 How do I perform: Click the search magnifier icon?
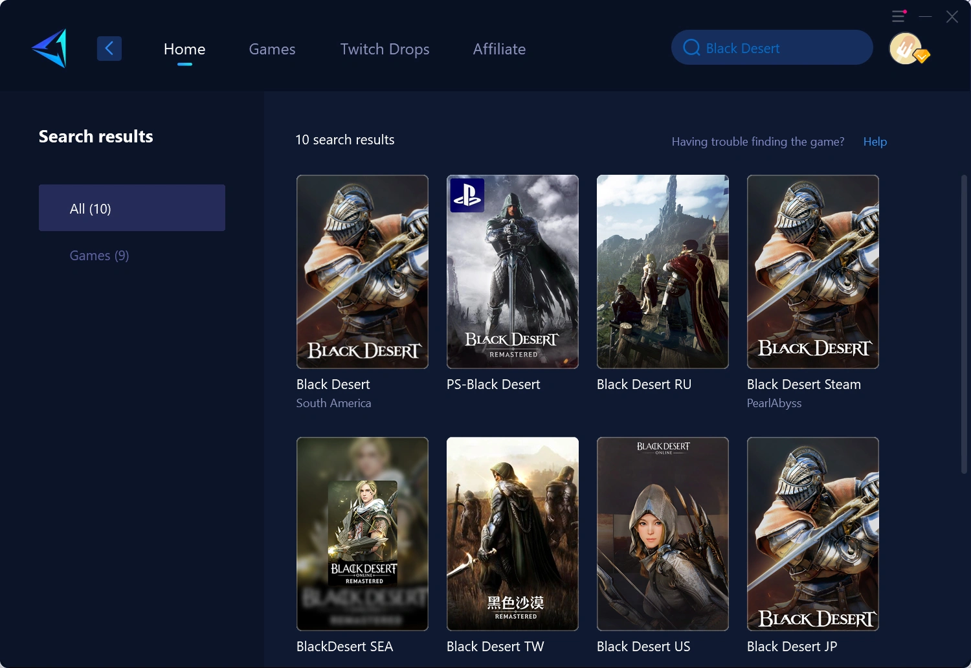pyautogui.click(x=691, y=48)
